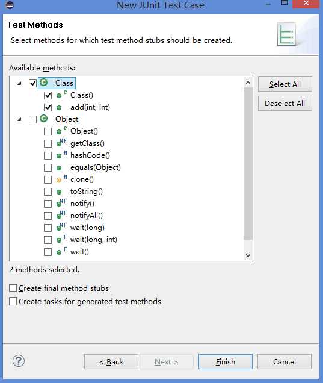Click the methods list scroll up arrow
Image resolution: width=323 pixels, height=383 pixels.
point(248,83)
